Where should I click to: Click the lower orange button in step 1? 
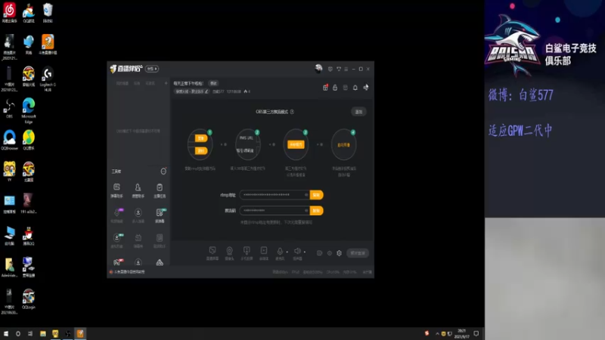coord(201,150)
